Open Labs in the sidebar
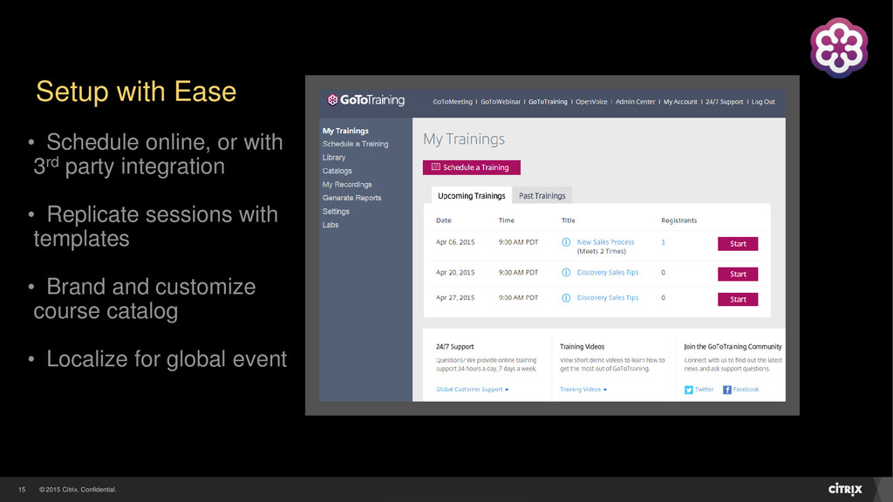 [x=331, y=225]
